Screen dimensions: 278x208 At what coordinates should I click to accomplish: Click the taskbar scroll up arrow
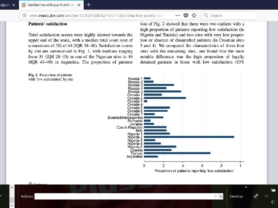point(12,187)
